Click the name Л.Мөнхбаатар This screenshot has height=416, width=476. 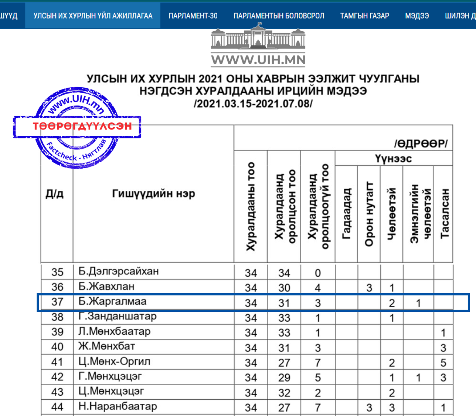pyautogui.click(x=115, y=331)
